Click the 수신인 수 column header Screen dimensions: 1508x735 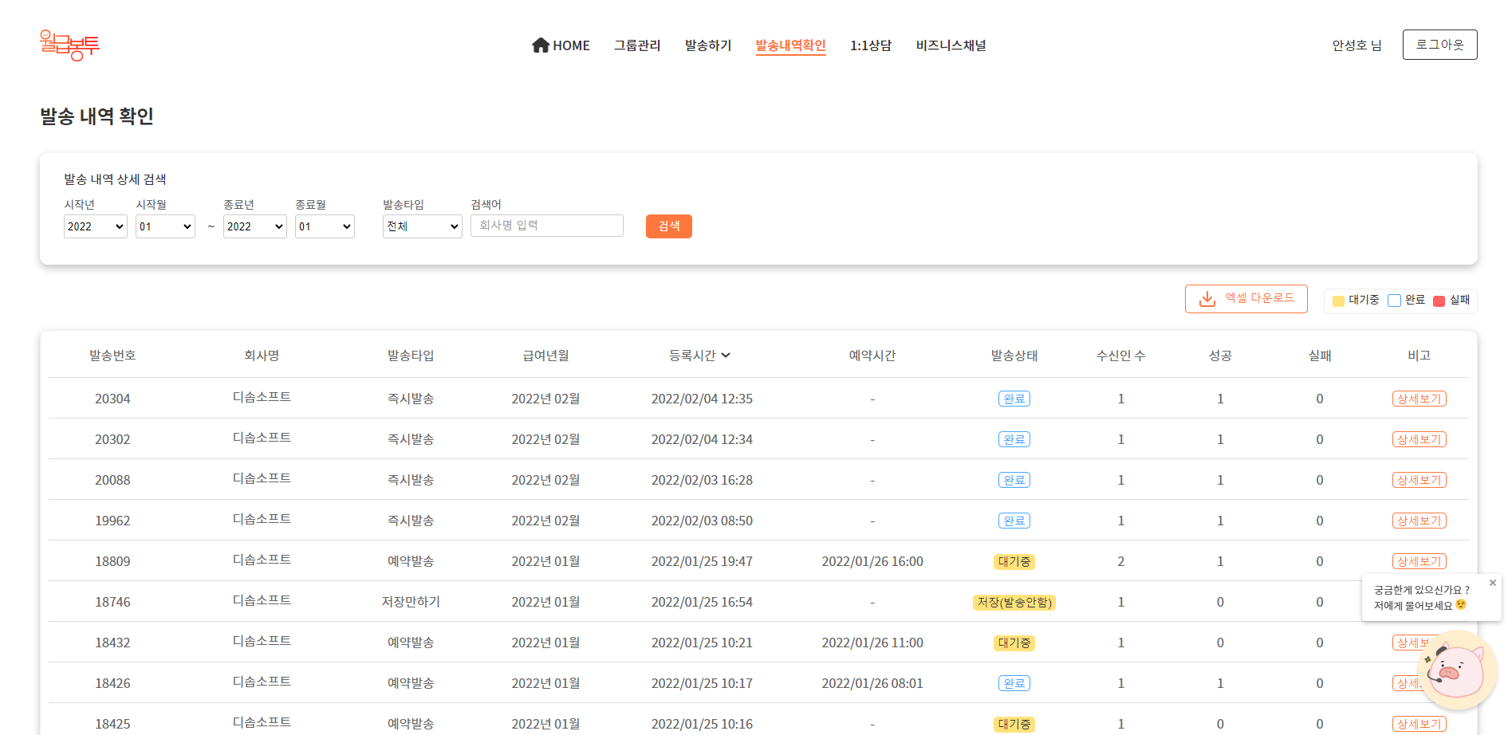coord(1120,356)
